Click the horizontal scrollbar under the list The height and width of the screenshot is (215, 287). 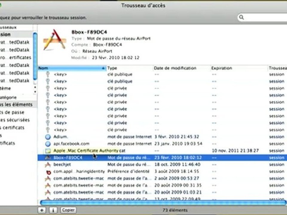[163, 202]
